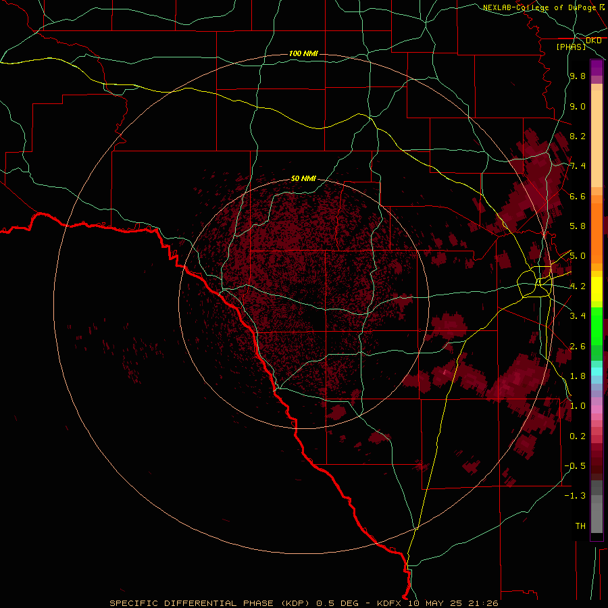Click the light peach segment of color bar

tap(597, 138)
